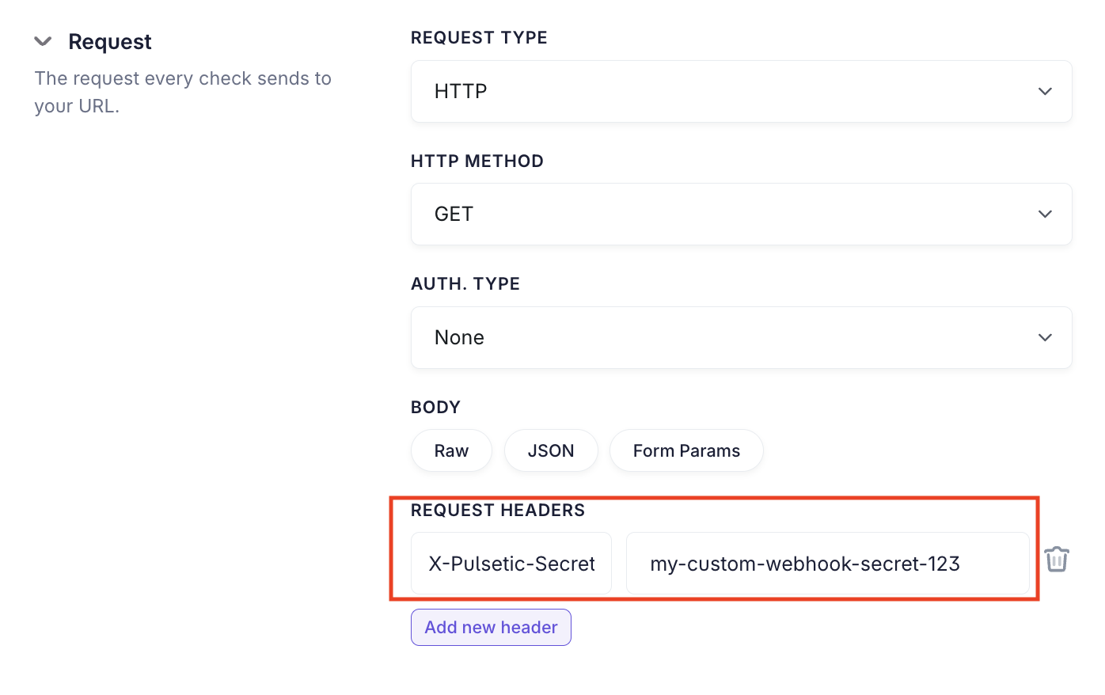Click the BODY label
Viewport: 1105px width, 695px height.
435,407
